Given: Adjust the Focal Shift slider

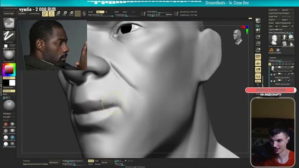Looking at the screenshot, I should click(x=159, y=12).
